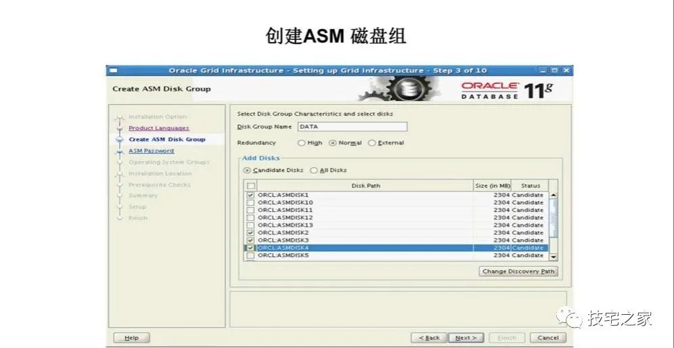674x348 pixels.
Task: Minimize the Oracle Grid Infrastructure window
Action: [544, 70]
